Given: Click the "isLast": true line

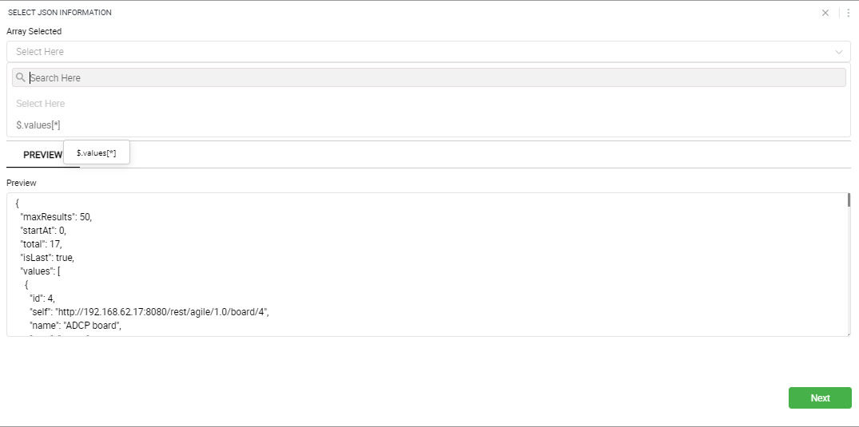Looking at the screenshot, I should point(47,257).
